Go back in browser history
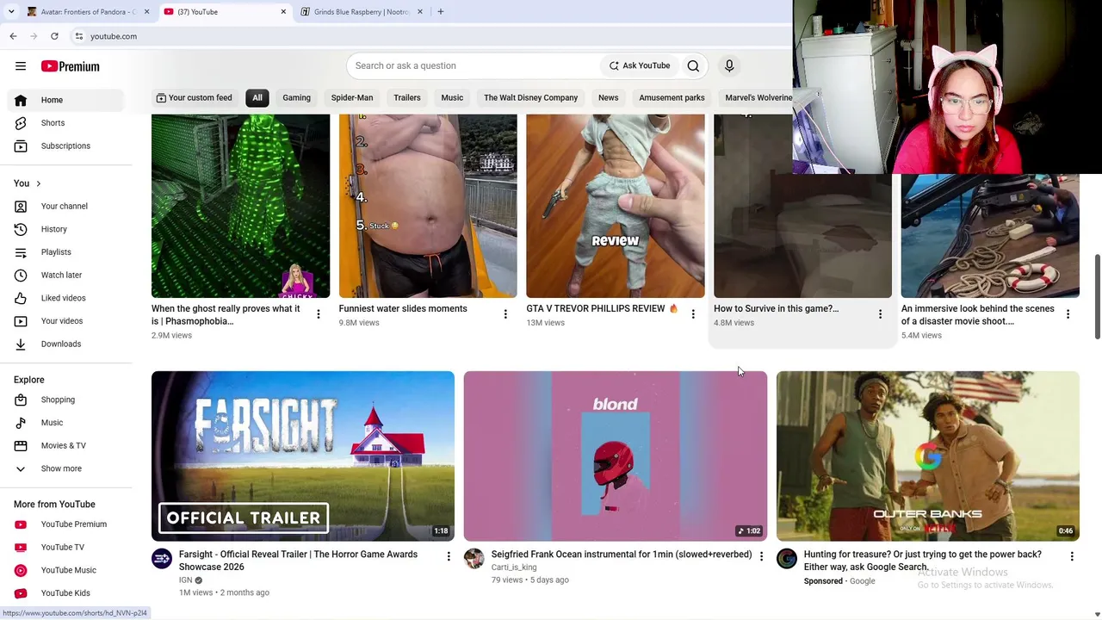The height and width of the screenshot is (620, 1102). click(x=13, y=36)
